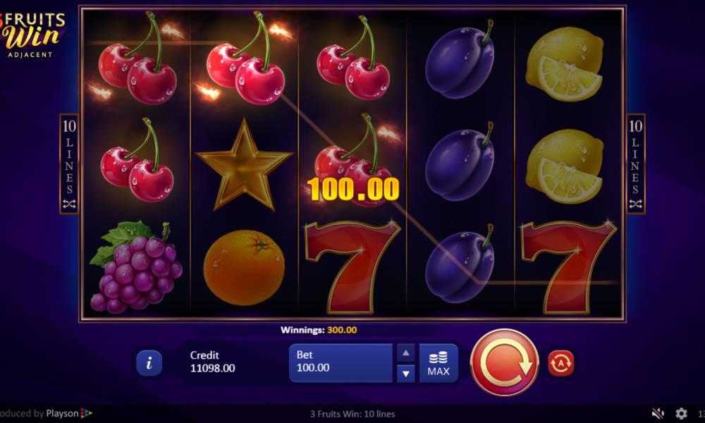Click the orange symbol on second reel

(x=244, y=267)
